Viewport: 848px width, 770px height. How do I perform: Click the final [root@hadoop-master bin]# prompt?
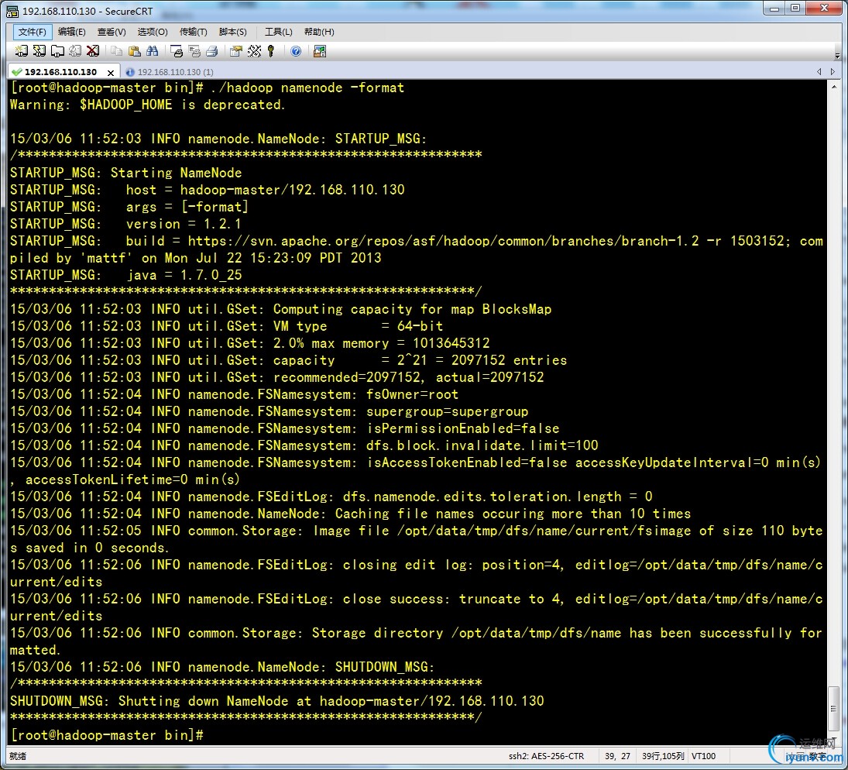pyautogui.click(x=107, y=735)
